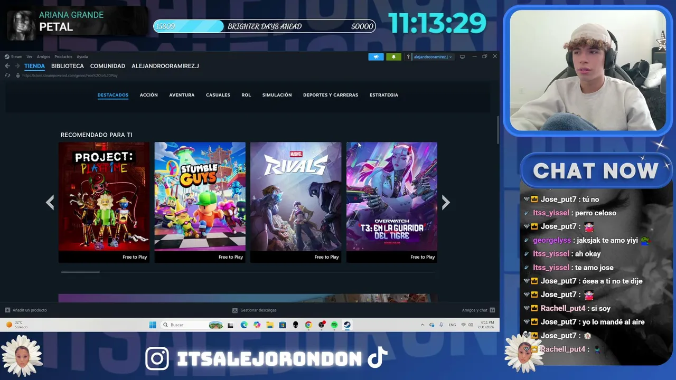Click the Windows taskbar Buscar search box
Image resolution: width=676 pixels, height=380 pixels.
point(192,325)
